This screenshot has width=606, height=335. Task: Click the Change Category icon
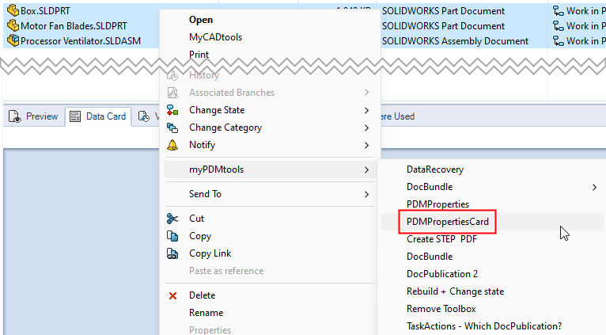173,128
